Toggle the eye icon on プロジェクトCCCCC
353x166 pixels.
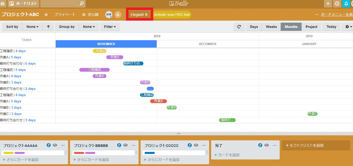pyautogui.click(x=196, y=145)
